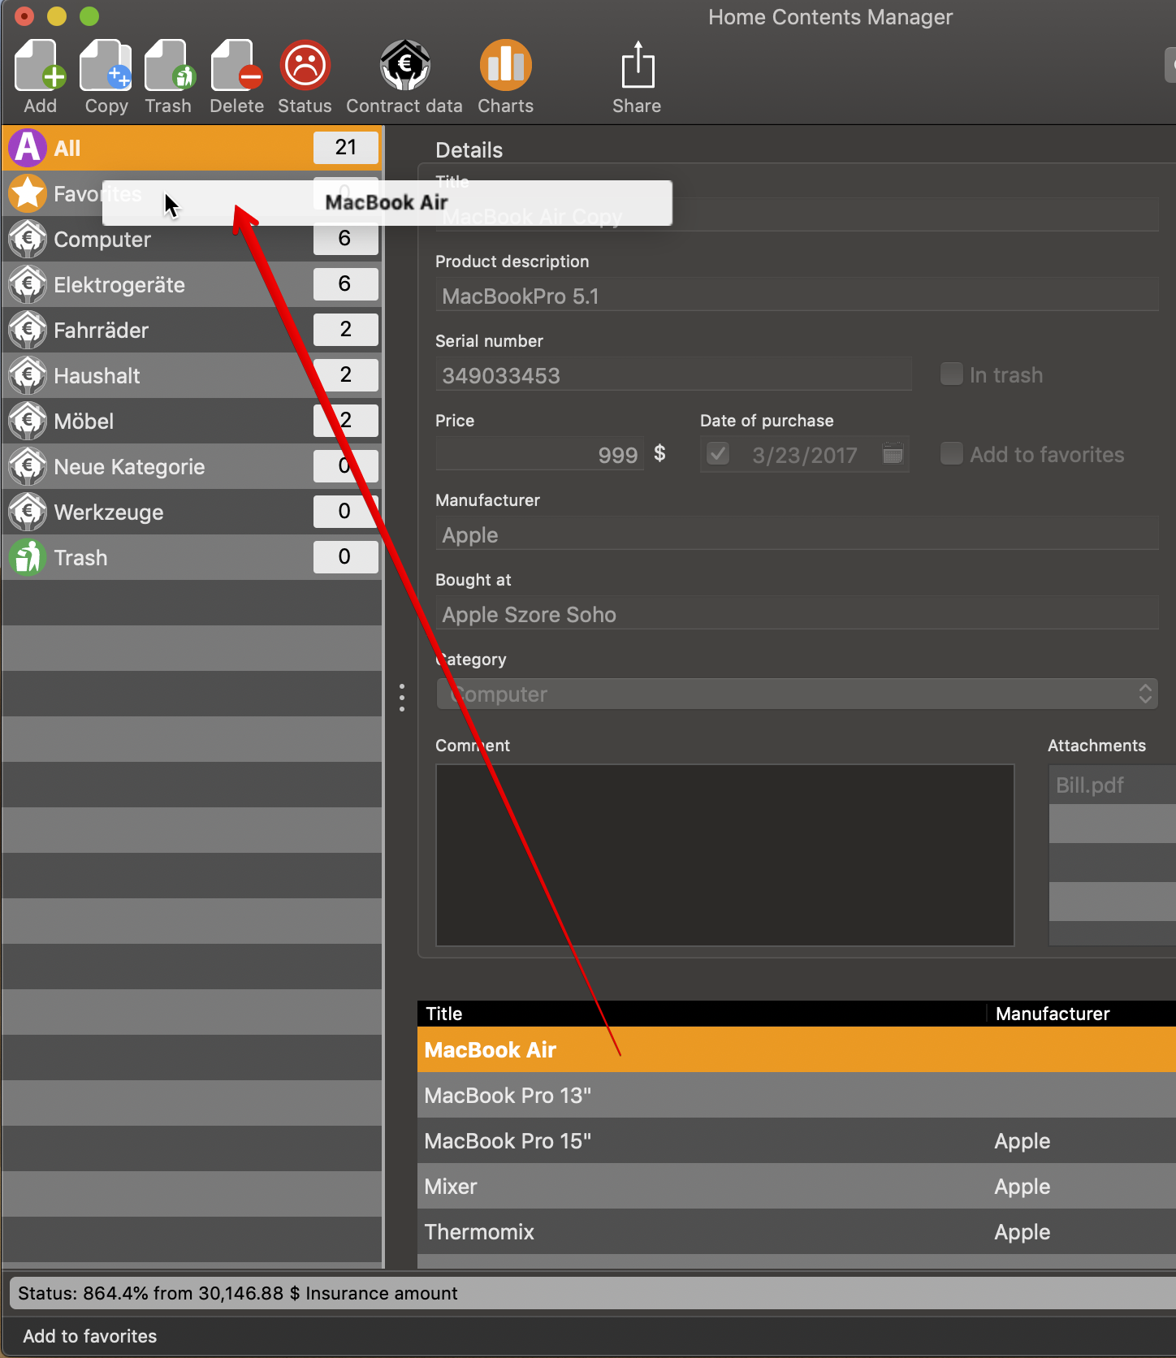The width and height of the screenshot is (1176, 1358).
Task: Click the Serial number field 349033453
Action: pos(673,375)
